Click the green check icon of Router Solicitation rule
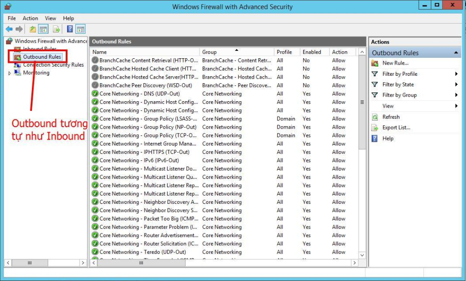 coord(95,244)
